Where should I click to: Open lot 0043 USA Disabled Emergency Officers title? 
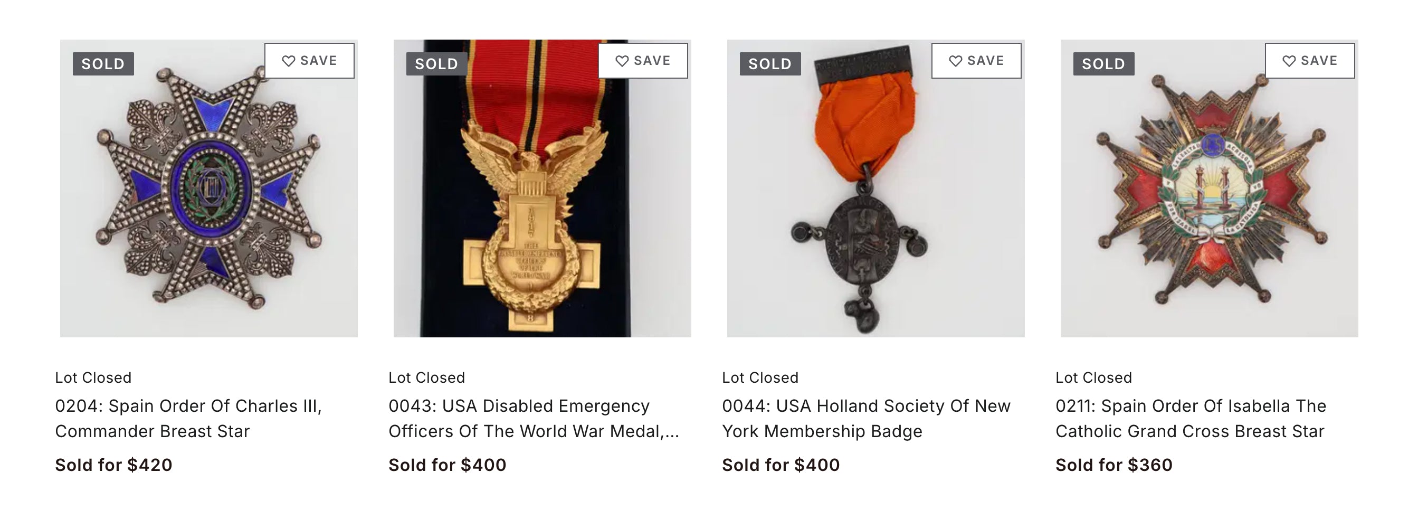[x=533, y=419]
